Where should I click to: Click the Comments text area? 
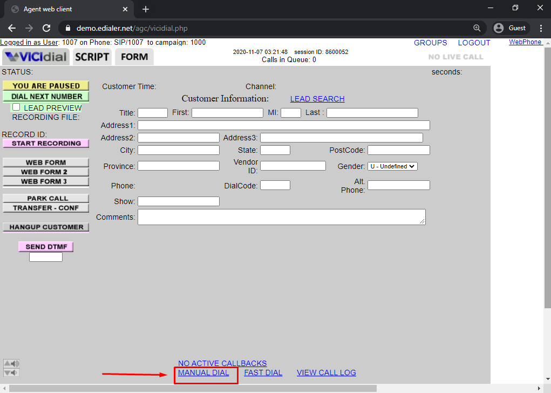pyautogui.click(x=282, y=217)
